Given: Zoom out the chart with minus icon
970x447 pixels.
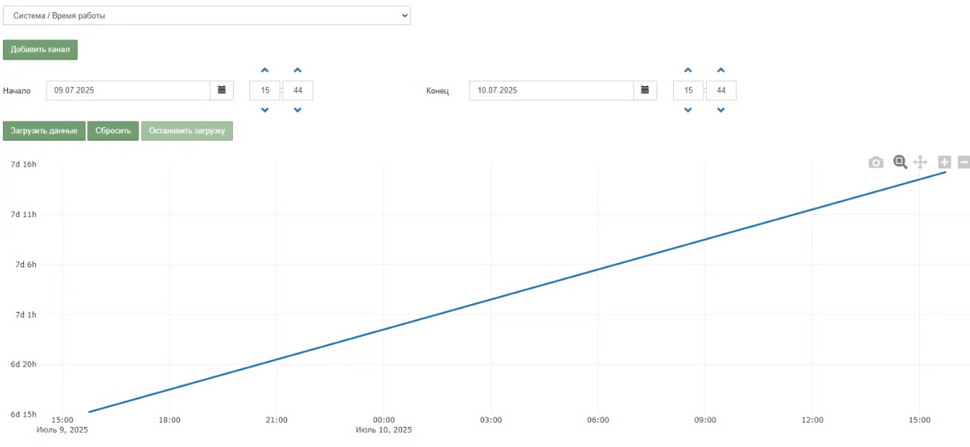Looking at the screenshot, I should [964, 162].
